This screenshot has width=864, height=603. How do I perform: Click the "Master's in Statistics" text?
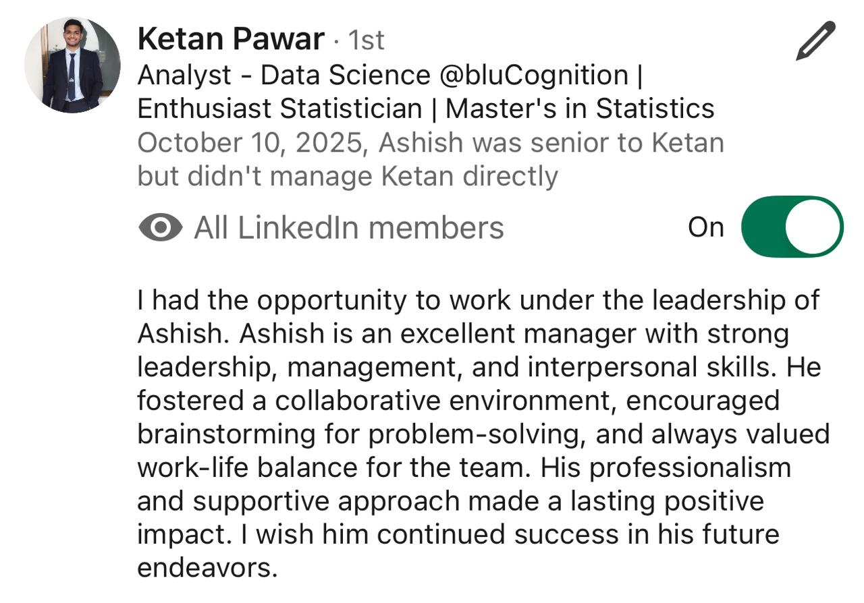point(580,109)
